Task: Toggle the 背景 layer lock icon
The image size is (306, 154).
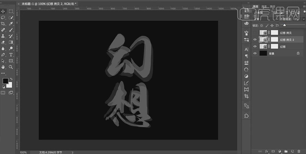Action: (298, 53)
